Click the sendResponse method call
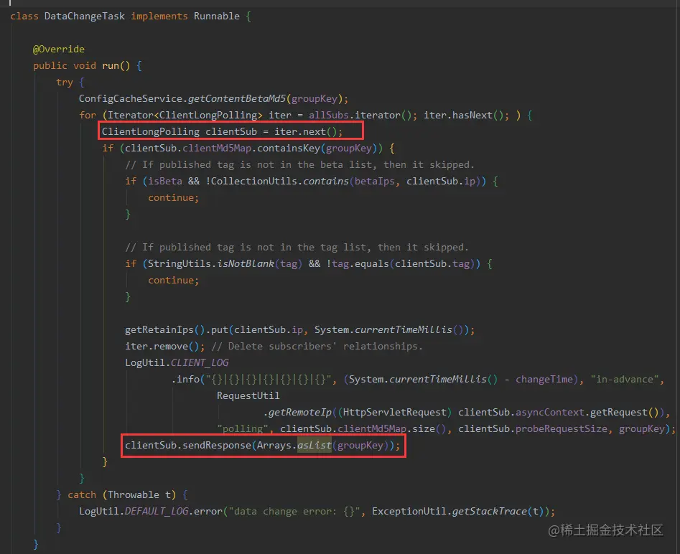 216,445
